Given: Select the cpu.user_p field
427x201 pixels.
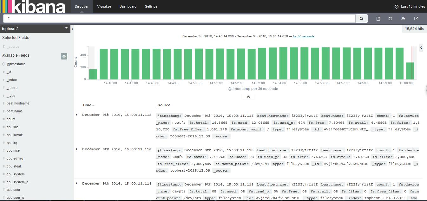Looking at the screenshot, I should point(15,198).
